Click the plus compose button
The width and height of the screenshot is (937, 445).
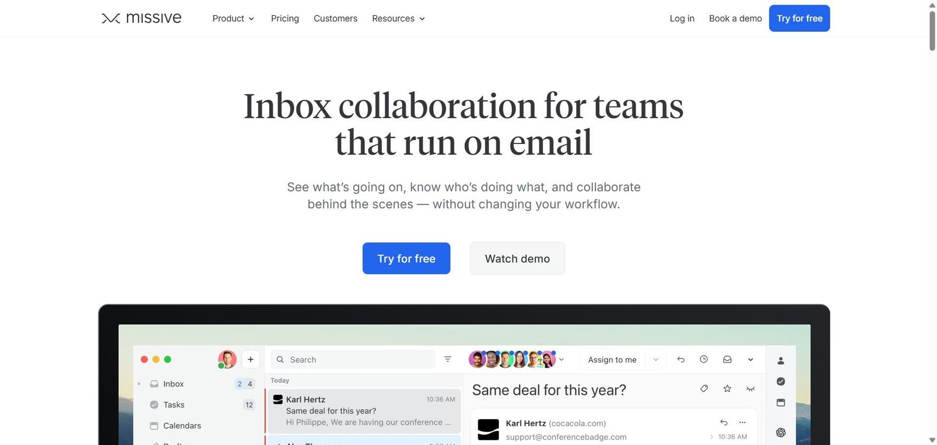[251, 360]
